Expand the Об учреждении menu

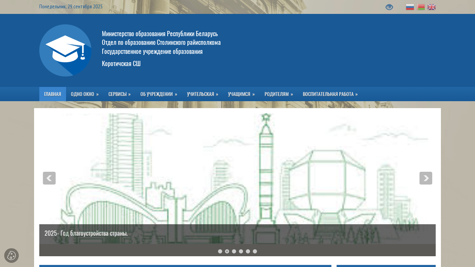159,94
